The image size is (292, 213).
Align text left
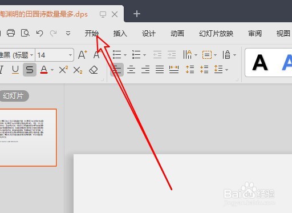click(x=117, y=70)
